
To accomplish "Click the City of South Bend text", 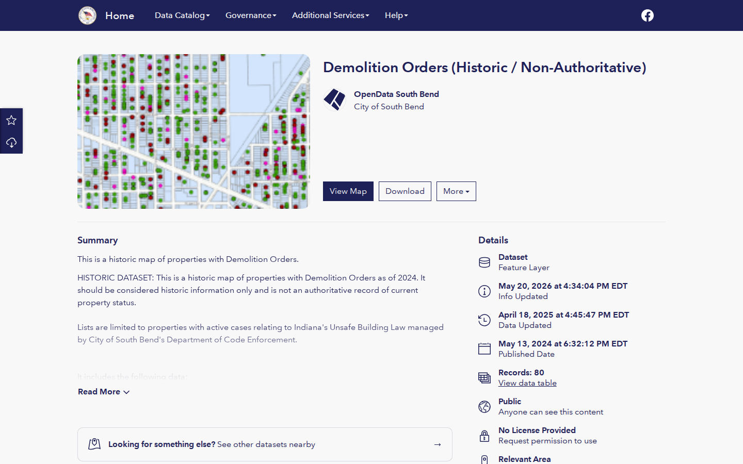I will pyautogui.click(x=389, y=107).
